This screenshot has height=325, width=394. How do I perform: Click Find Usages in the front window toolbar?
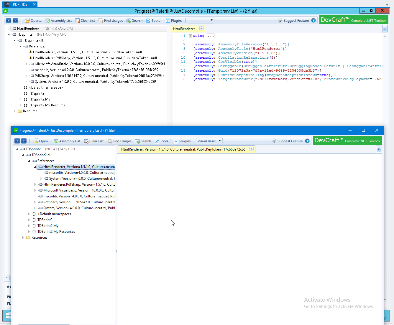click(x=119, y=141)
